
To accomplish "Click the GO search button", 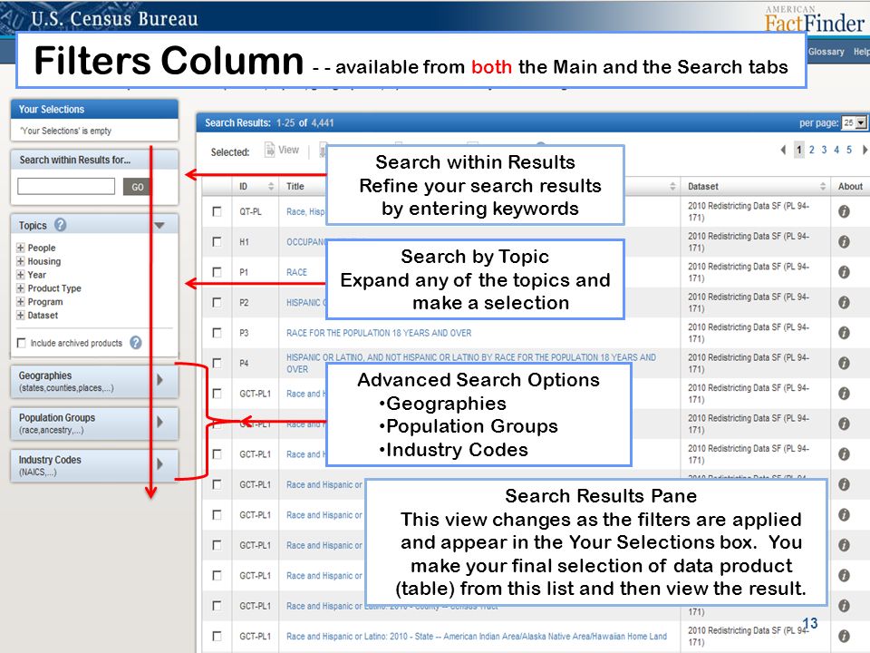I will pyautogui.click(x=137, y=187).
